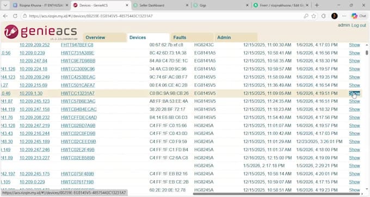
Task: Open device link HWTCB4B4ECAC
Action: click(x=78, y=109)
